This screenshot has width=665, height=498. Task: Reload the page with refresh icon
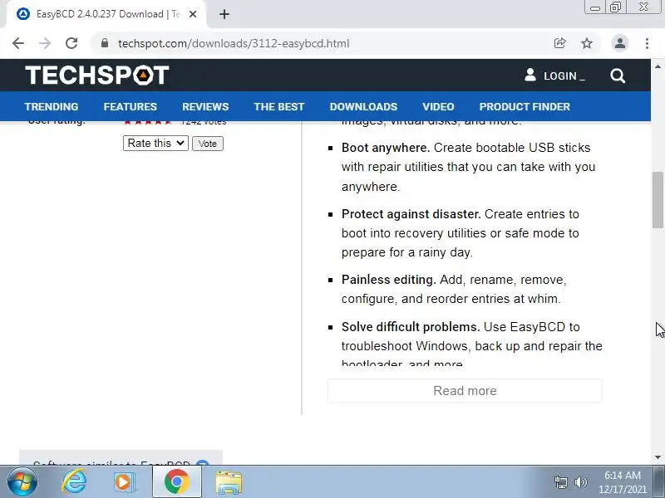coord(71,43)
